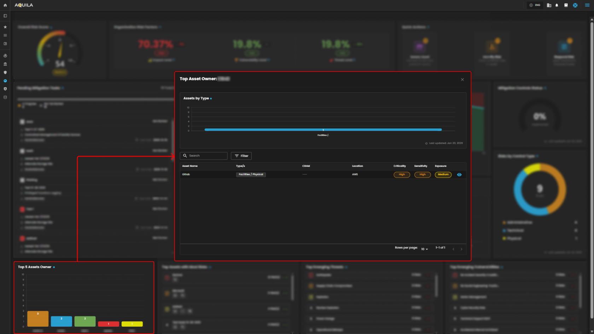Go to next page of asset table
Image resolution: width=594 pixels, height=334 pixels.
[x=461, y=249]
